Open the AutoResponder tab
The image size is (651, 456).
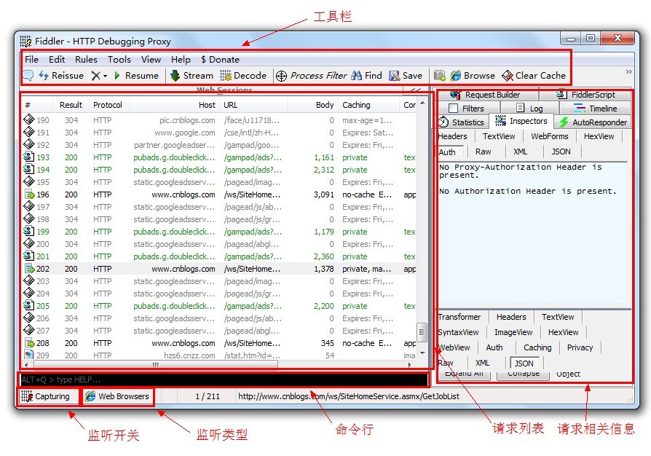coord(593,122)
